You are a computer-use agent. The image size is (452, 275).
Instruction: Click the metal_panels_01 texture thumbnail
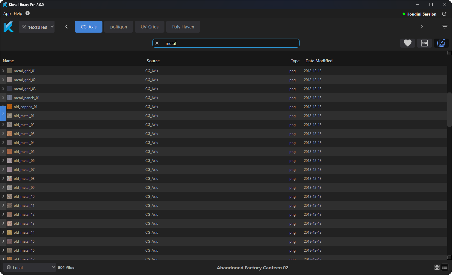[x=9, y=98]
